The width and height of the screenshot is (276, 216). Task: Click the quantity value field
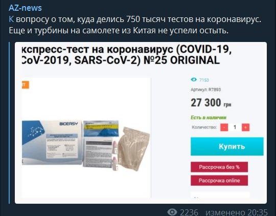point(235,127)
